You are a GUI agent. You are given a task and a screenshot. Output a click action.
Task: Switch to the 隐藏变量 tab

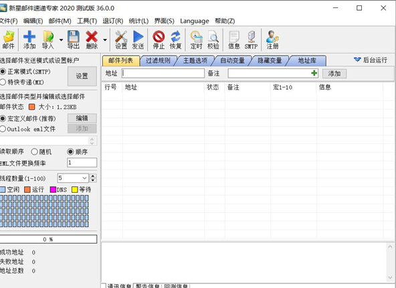[270, 61]
